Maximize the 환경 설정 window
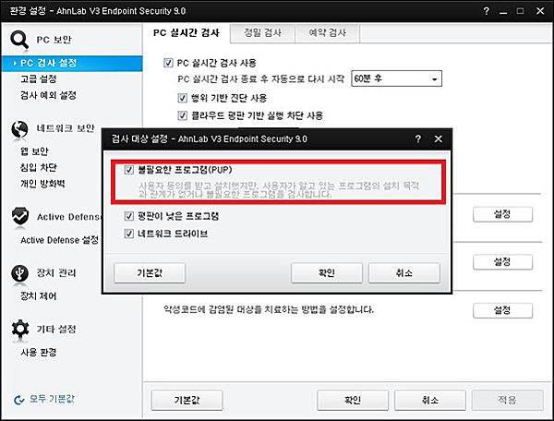 click(520, 11)
